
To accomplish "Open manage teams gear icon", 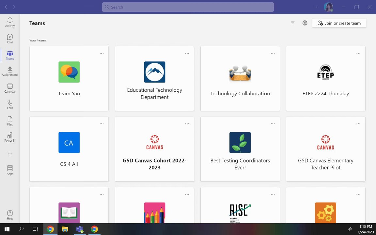I will 305,23.
